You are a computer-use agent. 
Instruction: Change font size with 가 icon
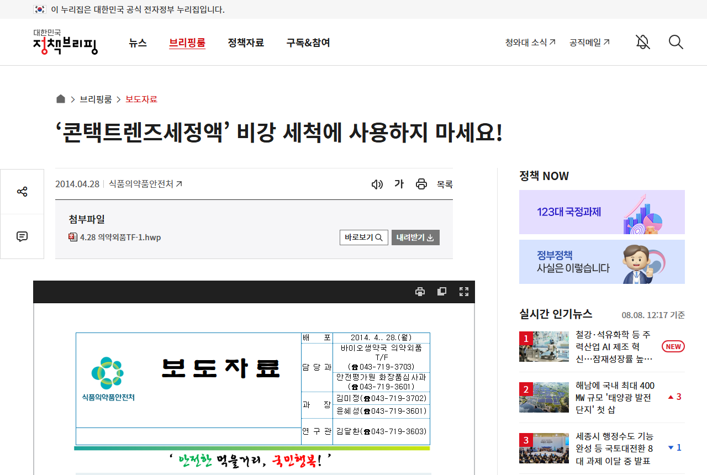tap(399, 184)
